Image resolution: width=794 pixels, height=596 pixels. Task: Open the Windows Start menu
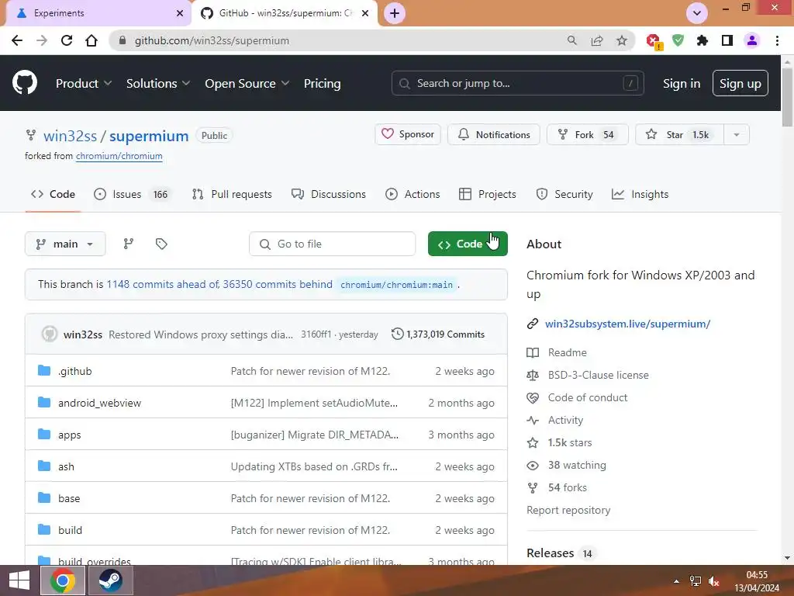19,580
